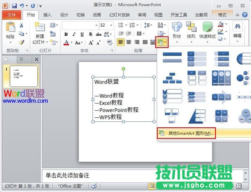Click the Convert to SmartArt icon

[x=161, y=42]
